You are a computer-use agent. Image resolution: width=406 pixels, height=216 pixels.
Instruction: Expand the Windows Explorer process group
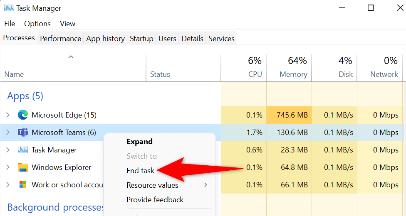(8, 167)
